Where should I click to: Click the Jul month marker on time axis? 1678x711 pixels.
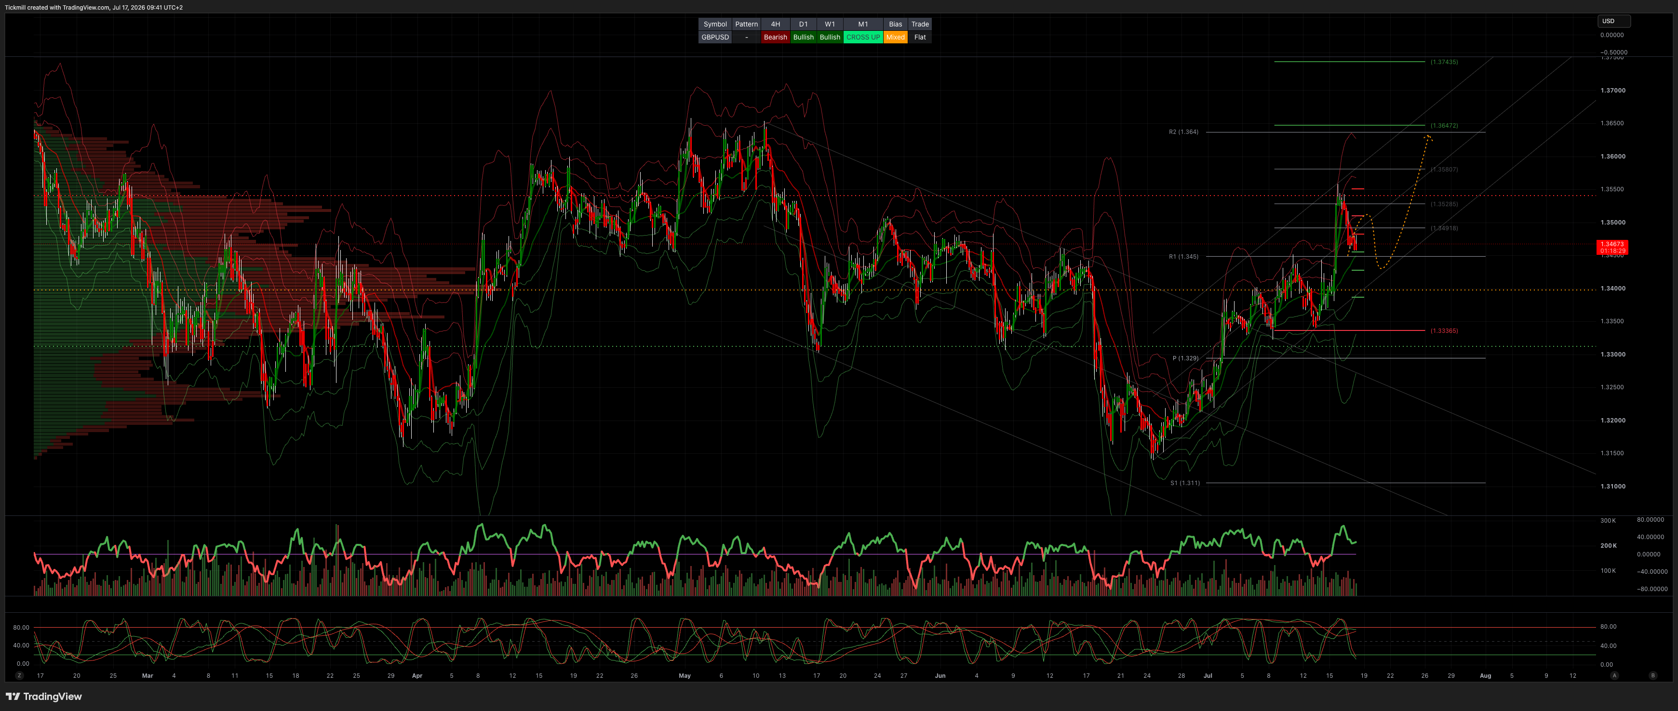(x=1208, y=676)
